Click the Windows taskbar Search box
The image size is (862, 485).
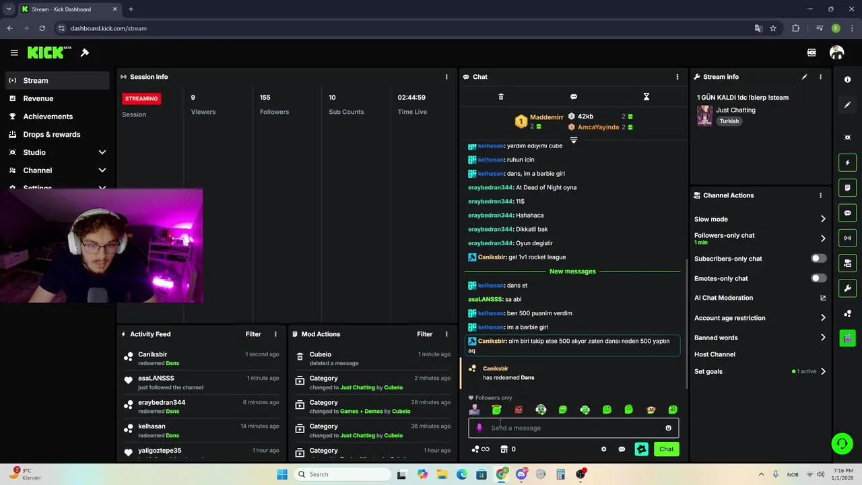point(341,474)
